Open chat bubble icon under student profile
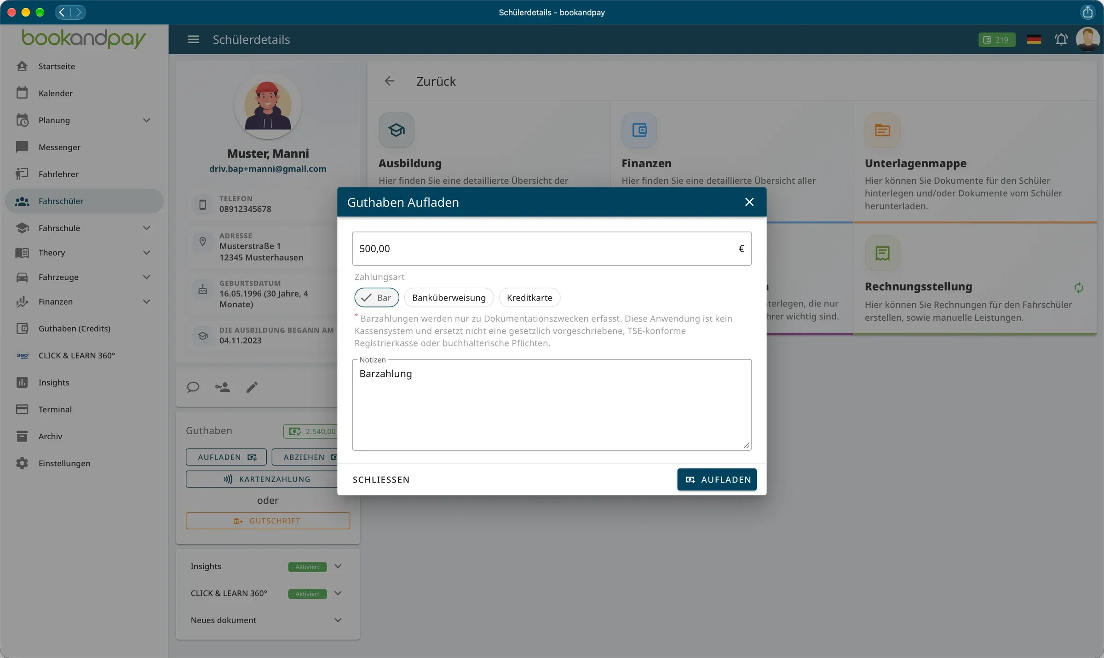The height and width of the screenshot is (658, 1104). [193, 387]
